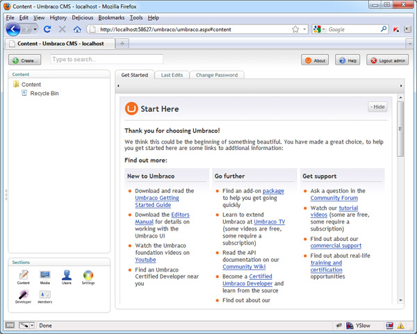Open the Community Forum link

click(x=334, y=198)
